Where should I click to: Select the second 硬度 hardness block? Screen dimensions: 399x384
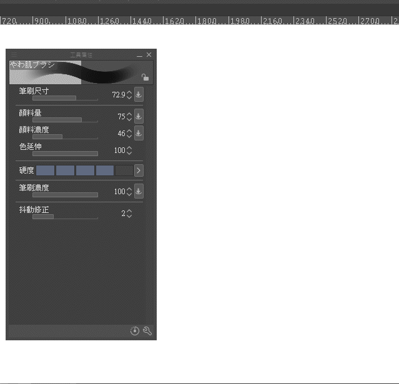click(x=65, y=170)
